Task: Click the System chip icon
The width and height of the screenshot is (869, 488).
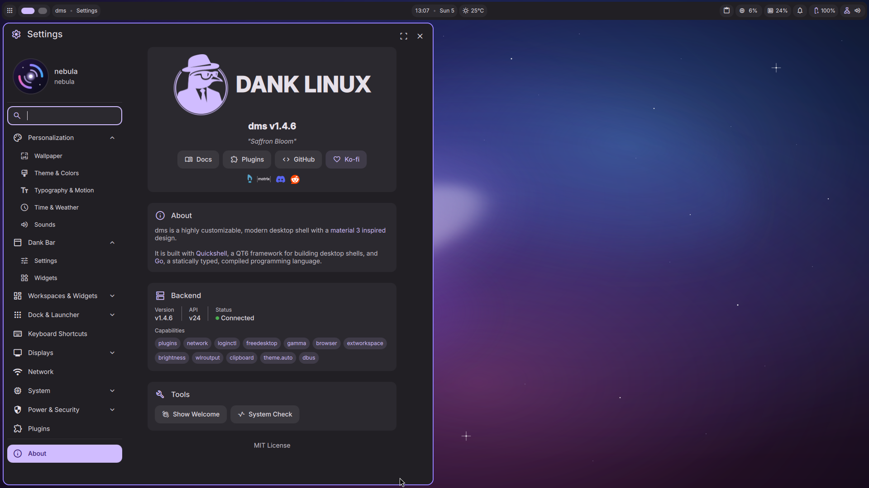Action: click(18, 391)
